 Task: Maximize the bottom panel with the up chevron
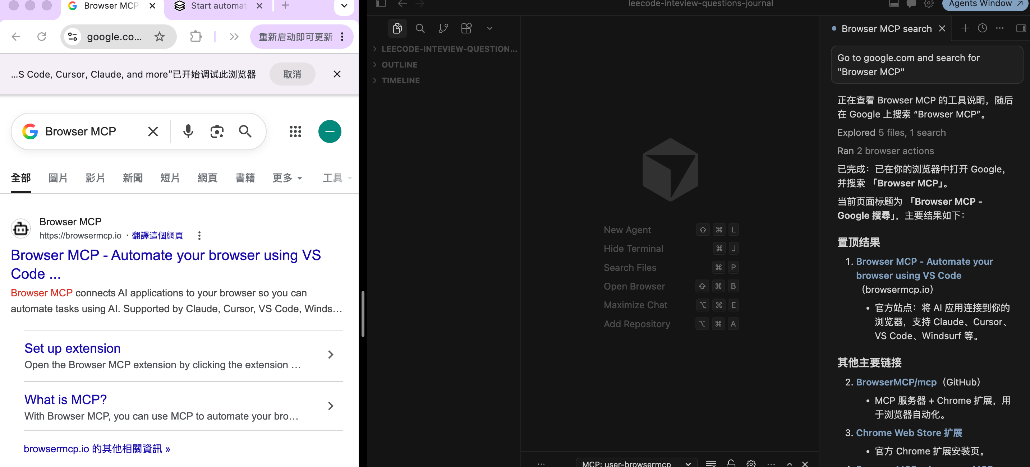pos(789,463)
